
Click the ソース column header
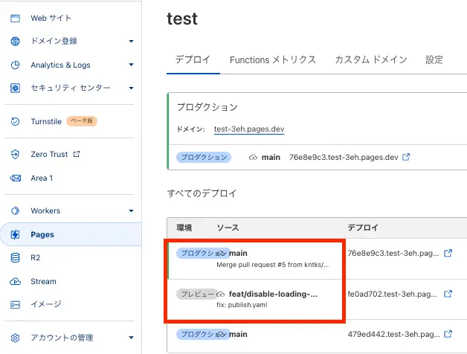pos(228,228)
